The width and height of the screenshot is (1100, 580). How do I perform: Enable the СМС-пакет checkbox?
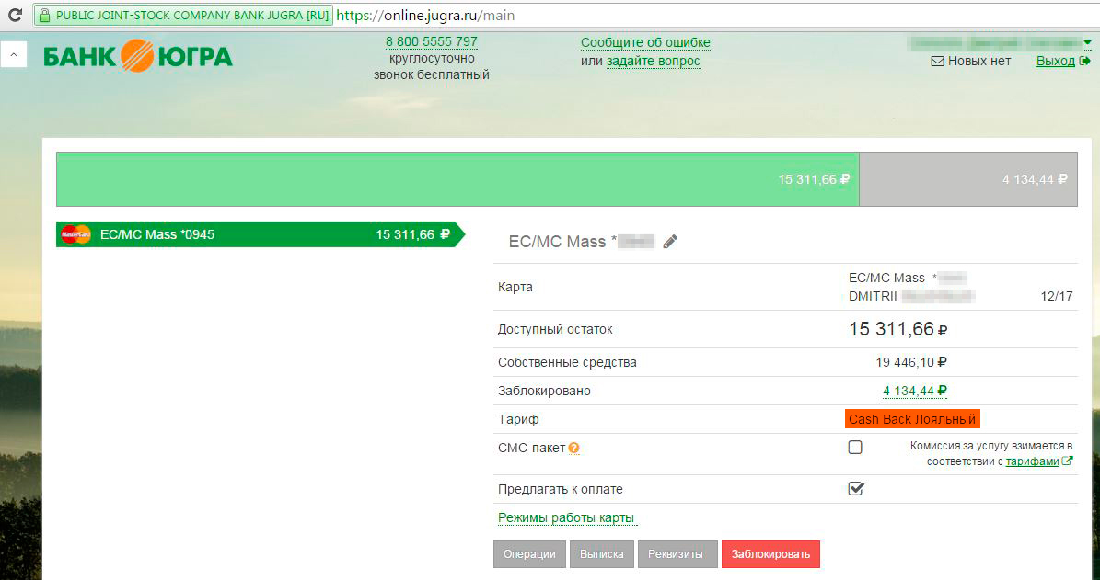(855, 448)
